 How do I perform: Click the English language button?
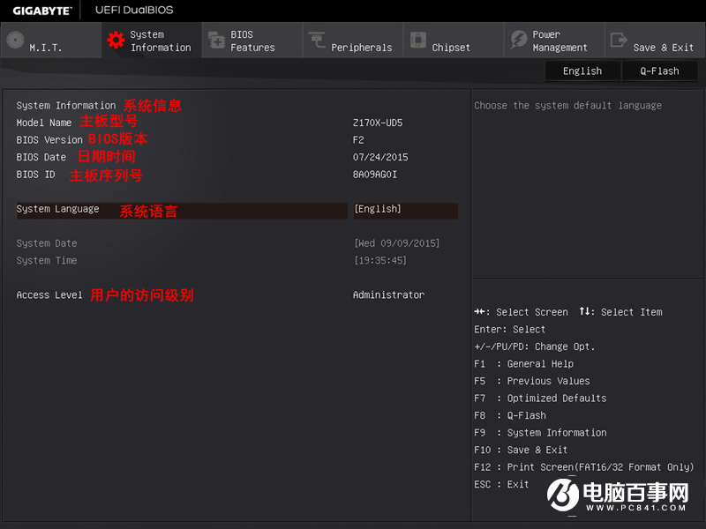click(x=582, y=71)
